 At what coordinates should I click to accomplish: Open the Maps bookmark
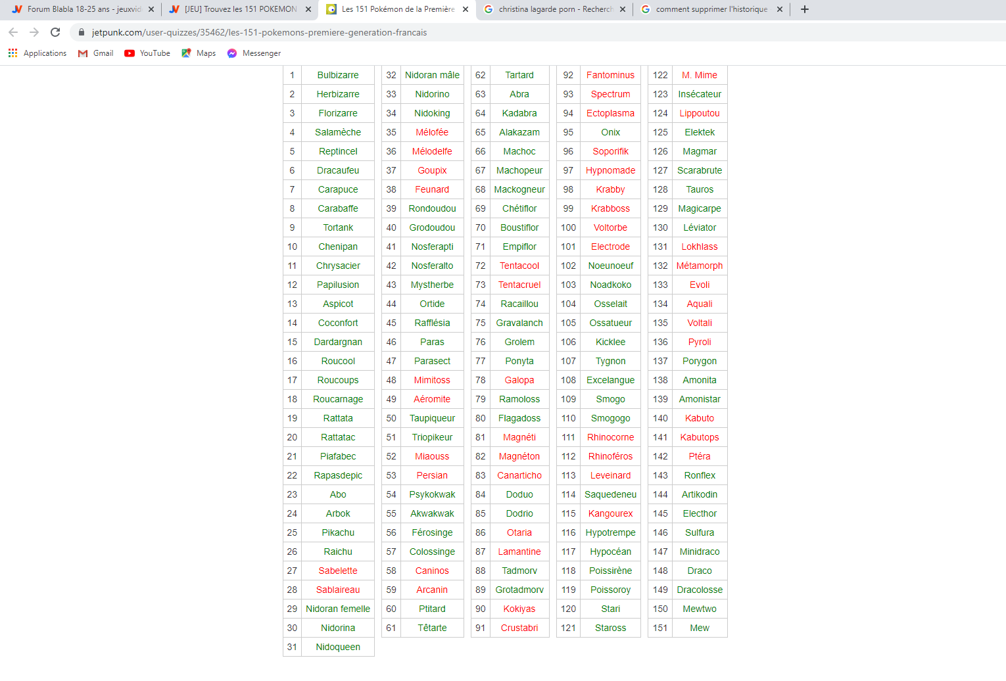pyautogui.click(x=199, y=53)
